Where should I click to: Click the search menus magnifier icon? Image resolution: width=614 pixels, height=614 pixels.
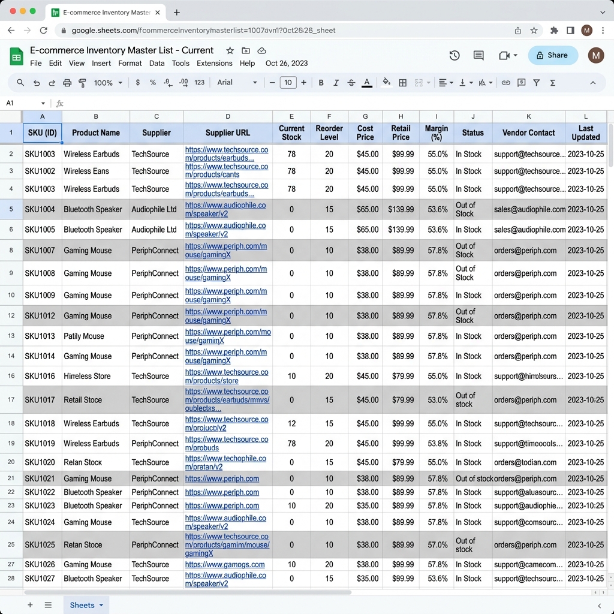coord(20,83)
